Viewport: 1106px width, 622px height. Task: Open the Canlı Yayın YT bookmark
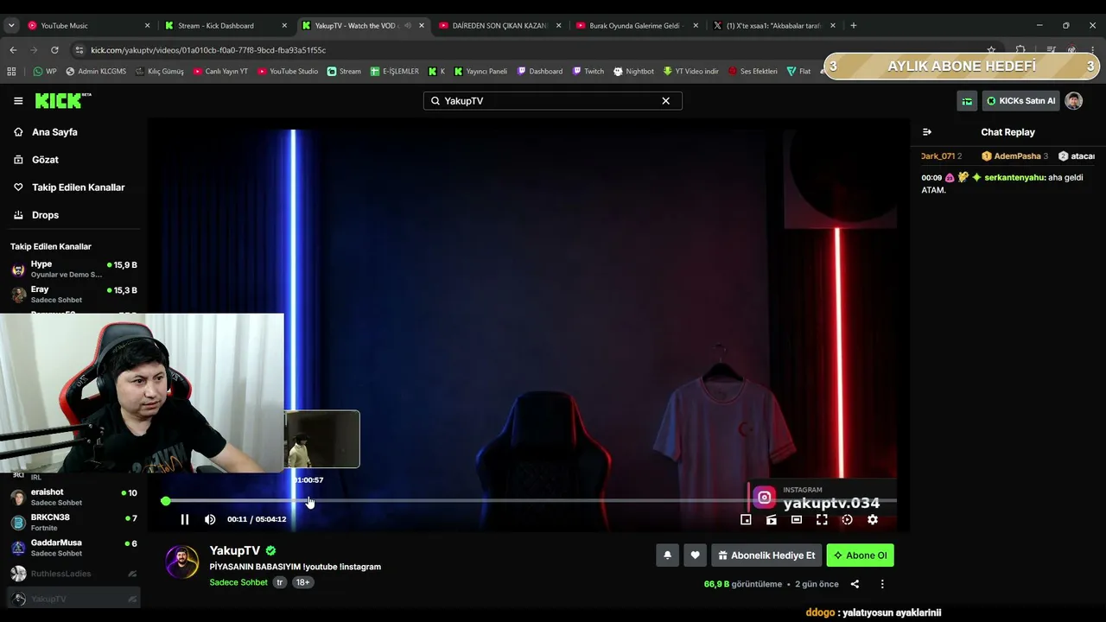220,72
